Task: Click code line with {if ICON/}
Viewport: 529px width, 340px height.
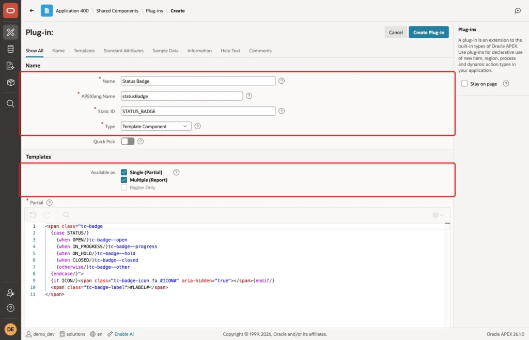Action: tap(163, 281)
